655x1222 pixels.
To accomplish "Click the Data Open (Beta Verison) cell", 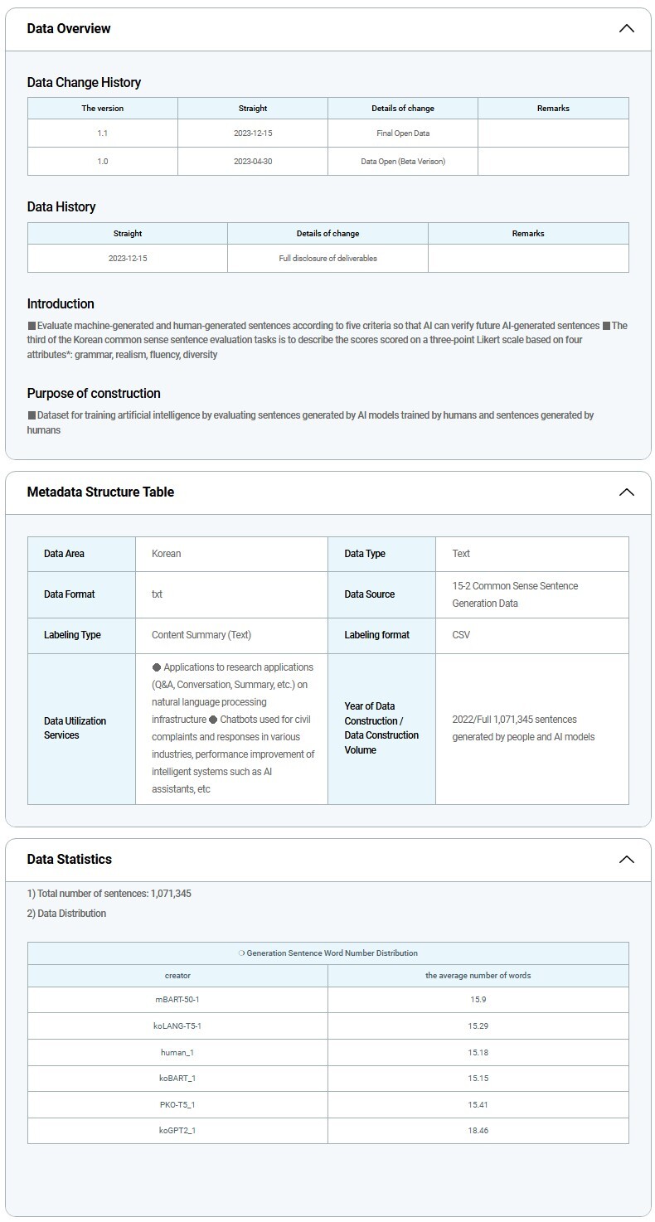I will pyautogui.click(x=402, y=161).
